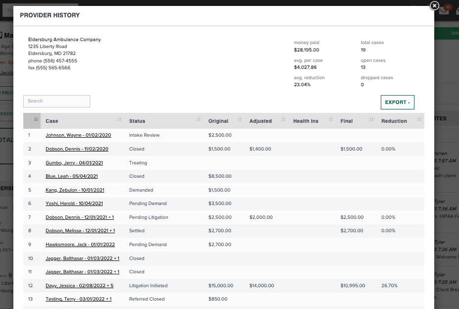
Task: Click the Adjusted column header
Action: tap(267, 121)
